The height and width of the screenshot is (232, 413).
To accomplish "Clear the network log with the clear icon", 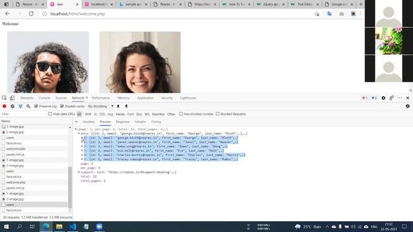I will (12, 106).
